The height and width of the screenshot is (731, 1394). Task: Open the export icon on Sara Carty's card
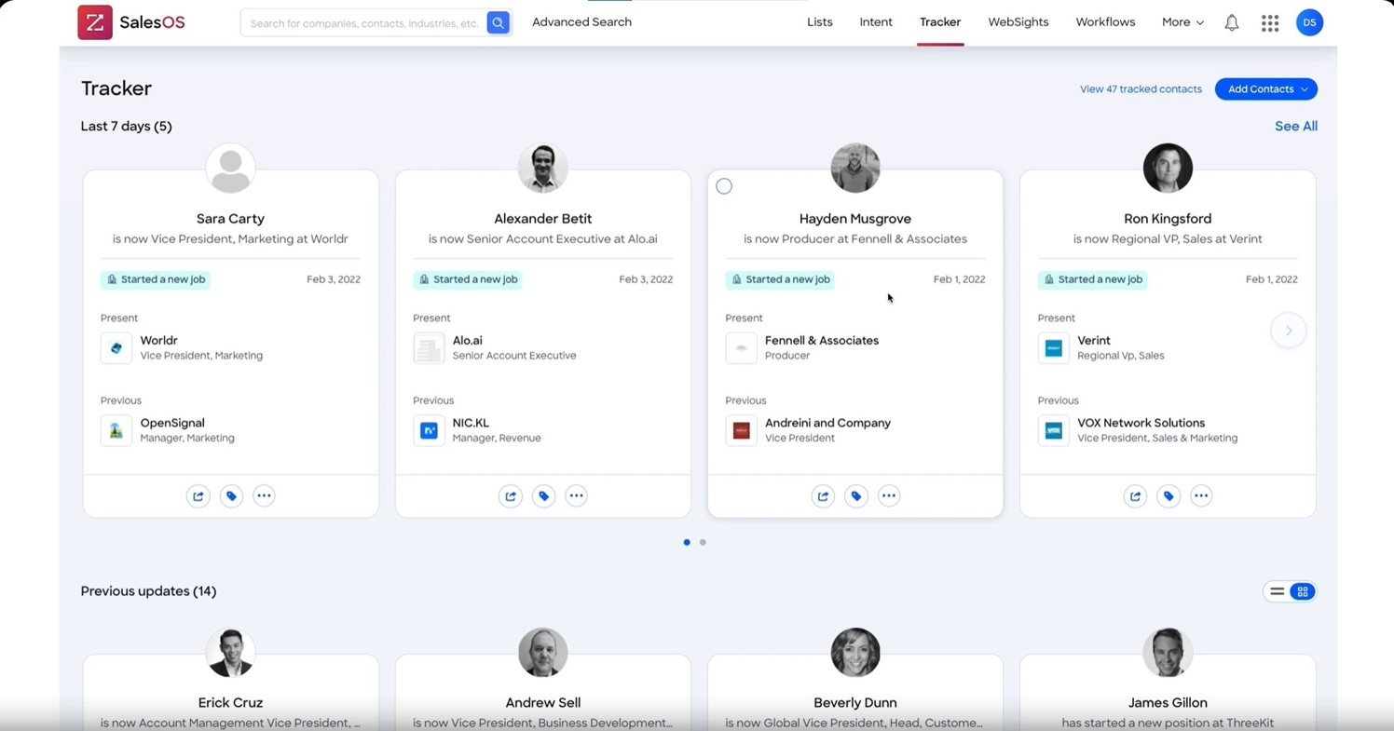tap(198, 495)
